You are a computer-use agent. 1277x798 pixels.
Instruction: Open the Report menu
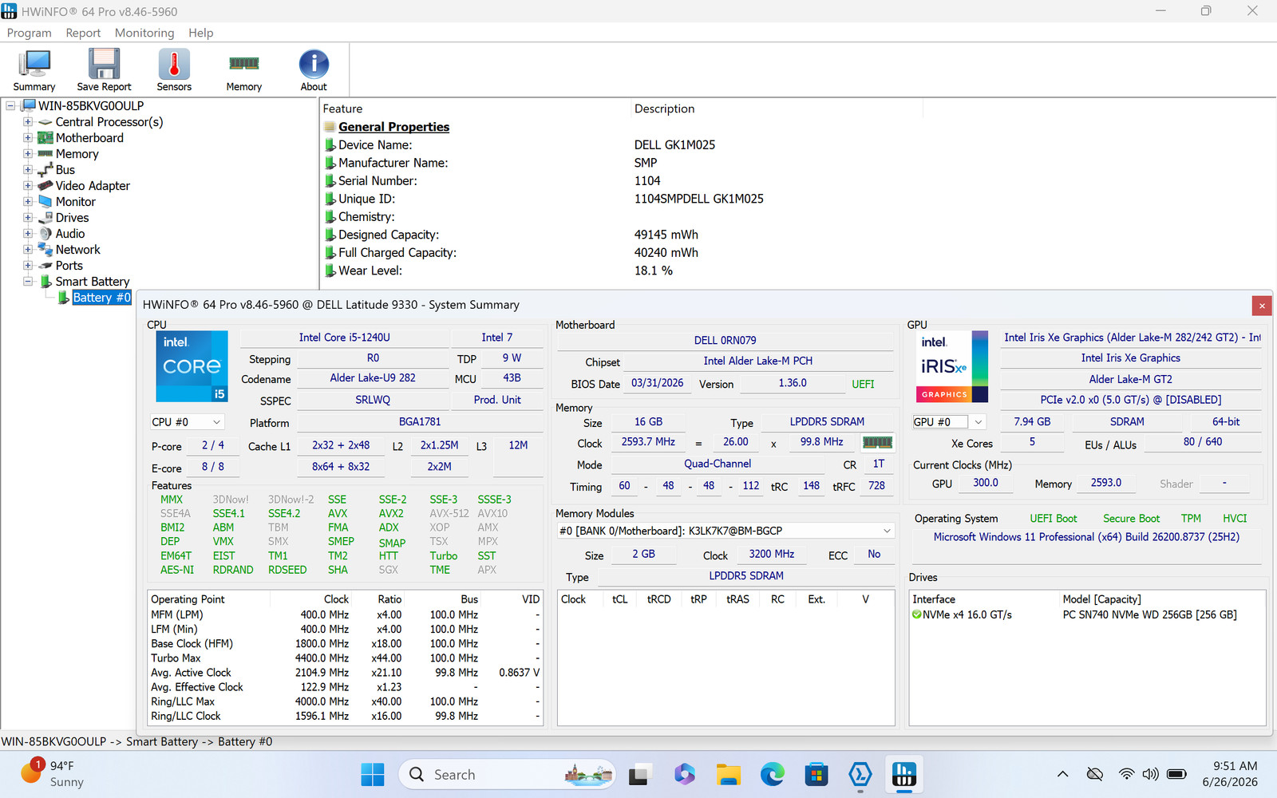tap(83, 33)
